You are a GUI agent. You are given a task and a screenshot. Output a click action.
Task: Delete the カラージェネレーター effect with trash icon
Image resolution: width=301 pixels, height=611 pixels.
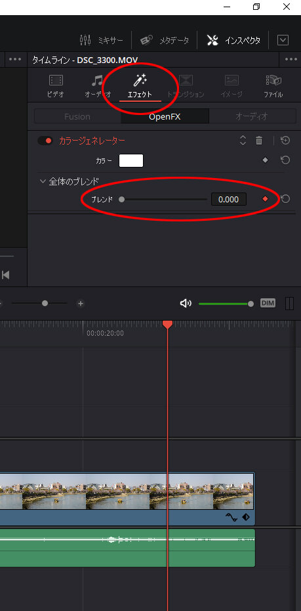[259, 141]
